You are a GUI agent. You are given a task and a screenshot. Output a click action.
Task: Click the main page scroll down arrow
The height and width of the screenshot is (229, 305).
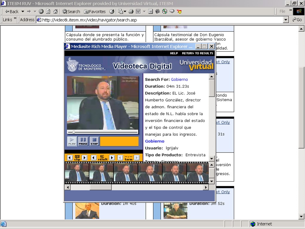(x=301, y=216)
